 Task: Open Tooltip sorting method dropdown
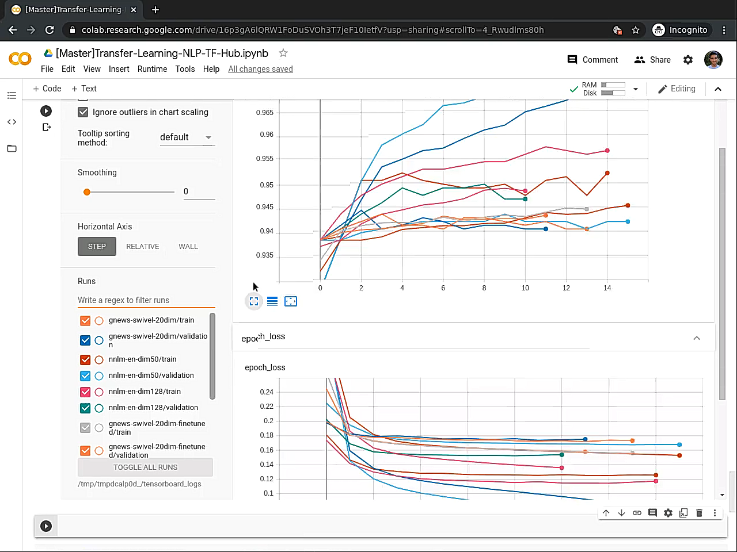[187, 137]
